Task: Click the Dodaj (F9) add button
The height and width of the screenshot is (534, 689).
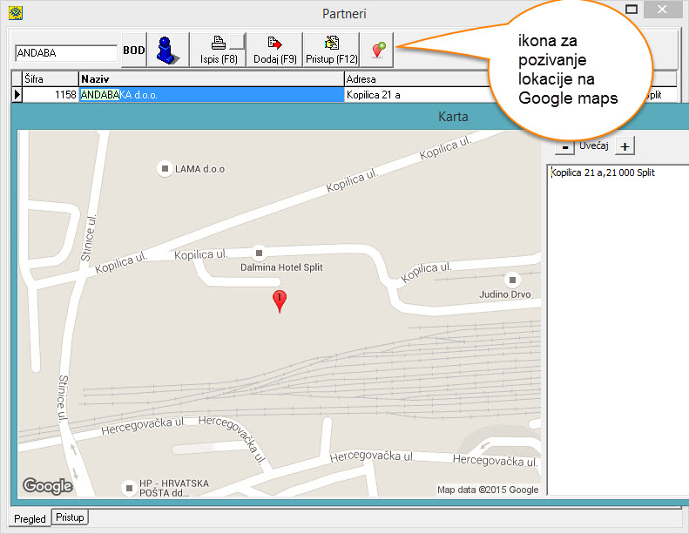Action: click(274, 50)
